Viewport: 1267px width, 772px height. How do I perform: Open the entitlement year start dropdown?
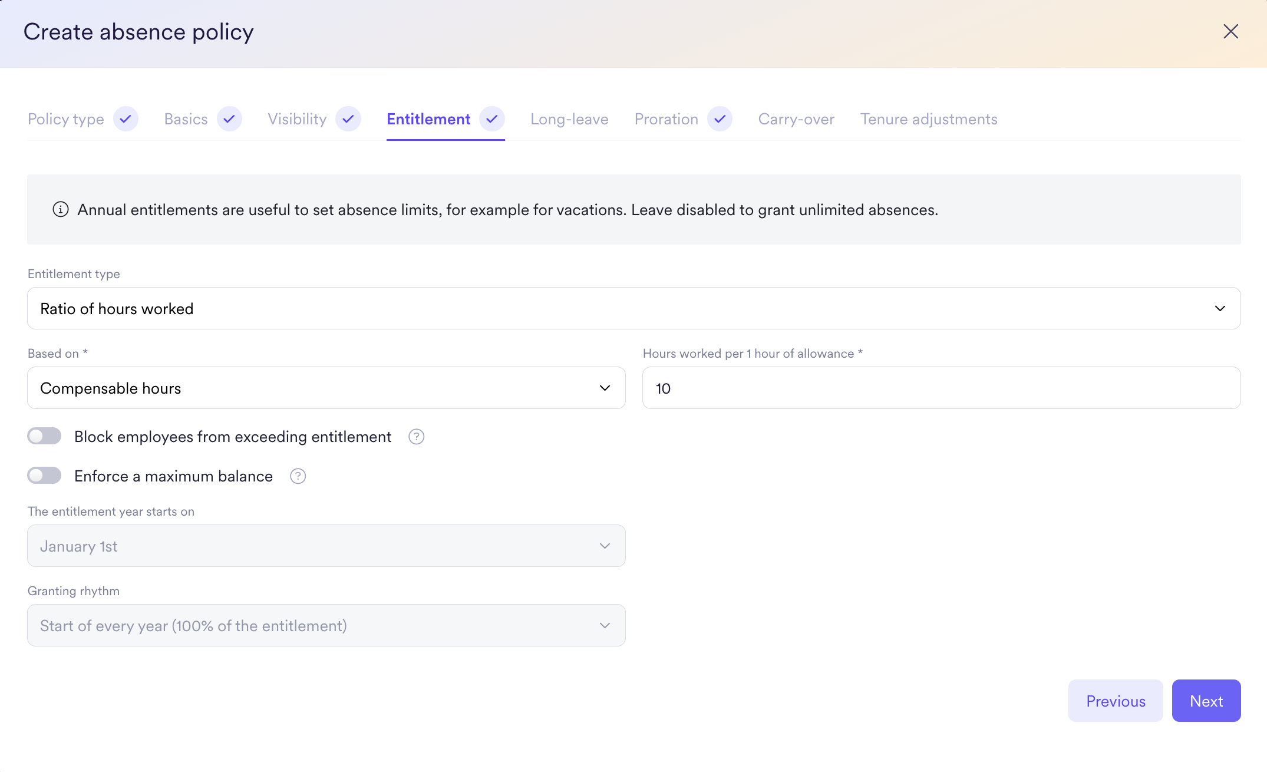[326, 546]
